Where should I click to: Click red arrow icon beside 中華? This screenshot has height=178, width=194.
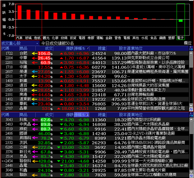35,58
